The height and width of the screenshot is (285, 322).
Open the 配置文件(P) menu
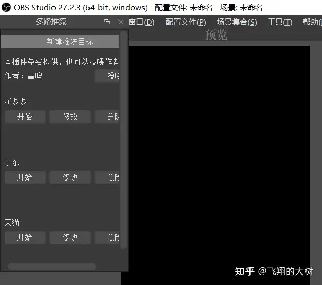point(186,22)
